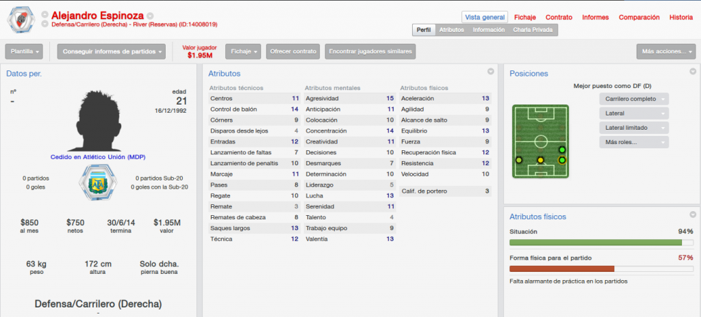Click the River Plate club badge icon

21,20
